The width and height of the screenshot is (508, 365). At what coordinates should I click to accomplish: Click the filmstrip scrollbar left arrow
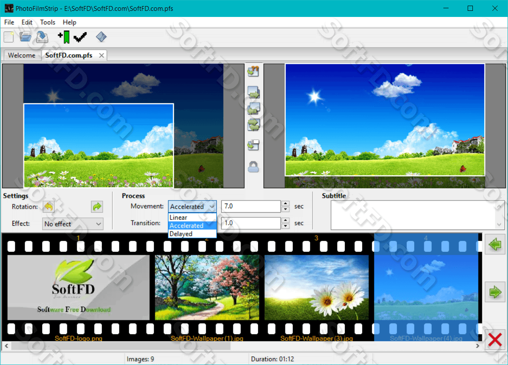coord(7,346)
